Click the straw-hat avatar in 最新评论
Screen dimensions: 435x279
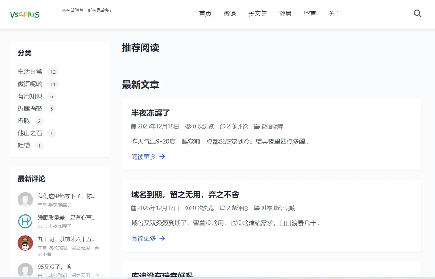[25, 243]
